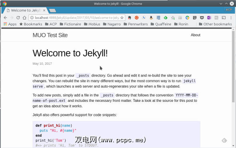Open the grey ML extension icon
The height and width of the screenshot is (148, 236).
click(216, 18)
